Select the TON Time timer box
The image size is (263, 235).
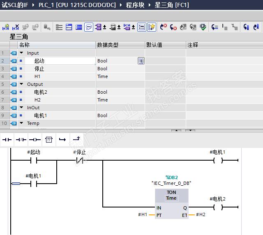pyautogui.click(x=172, y=204)
